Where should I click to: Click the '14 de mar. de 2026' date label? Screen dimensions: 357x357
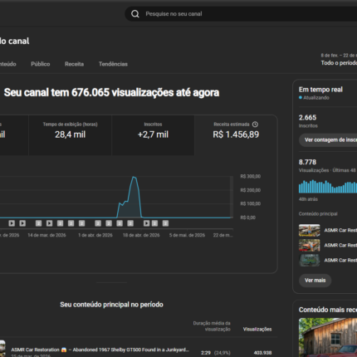[x=46, y=235]
